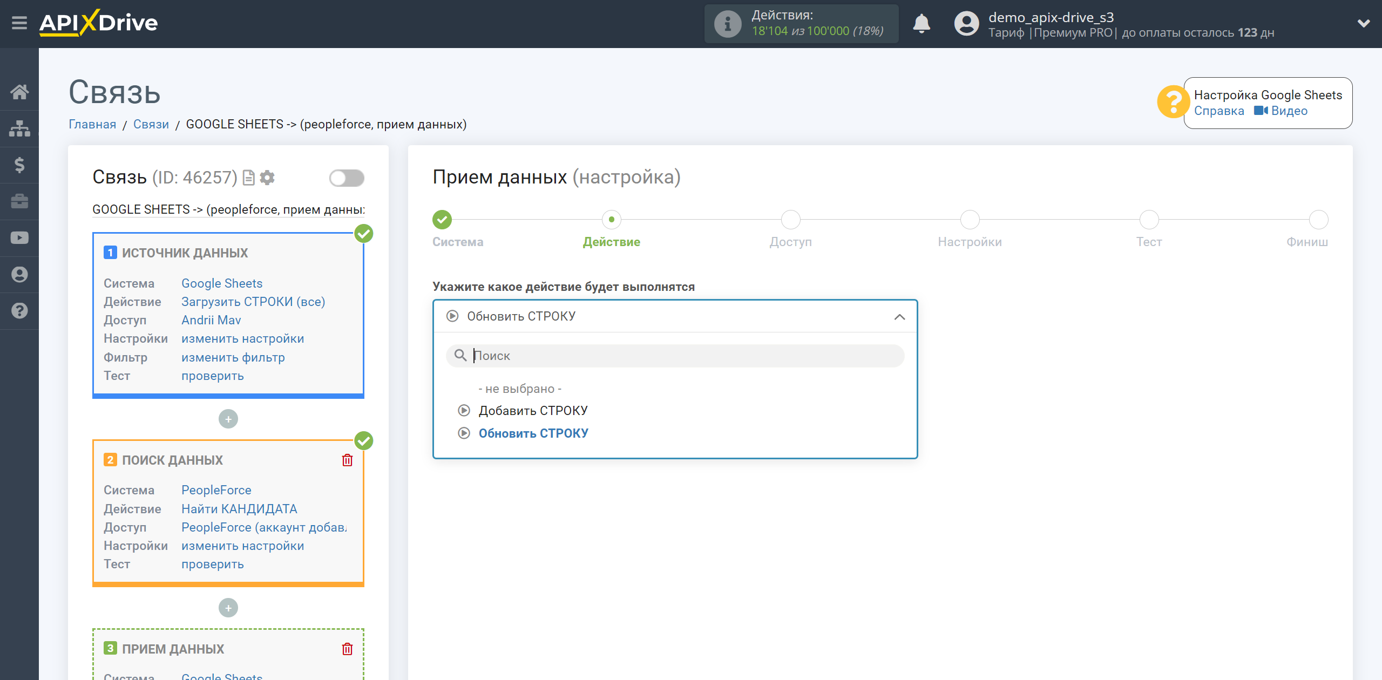Open connection settings gear icon
1382x680 pixels.
267,178
